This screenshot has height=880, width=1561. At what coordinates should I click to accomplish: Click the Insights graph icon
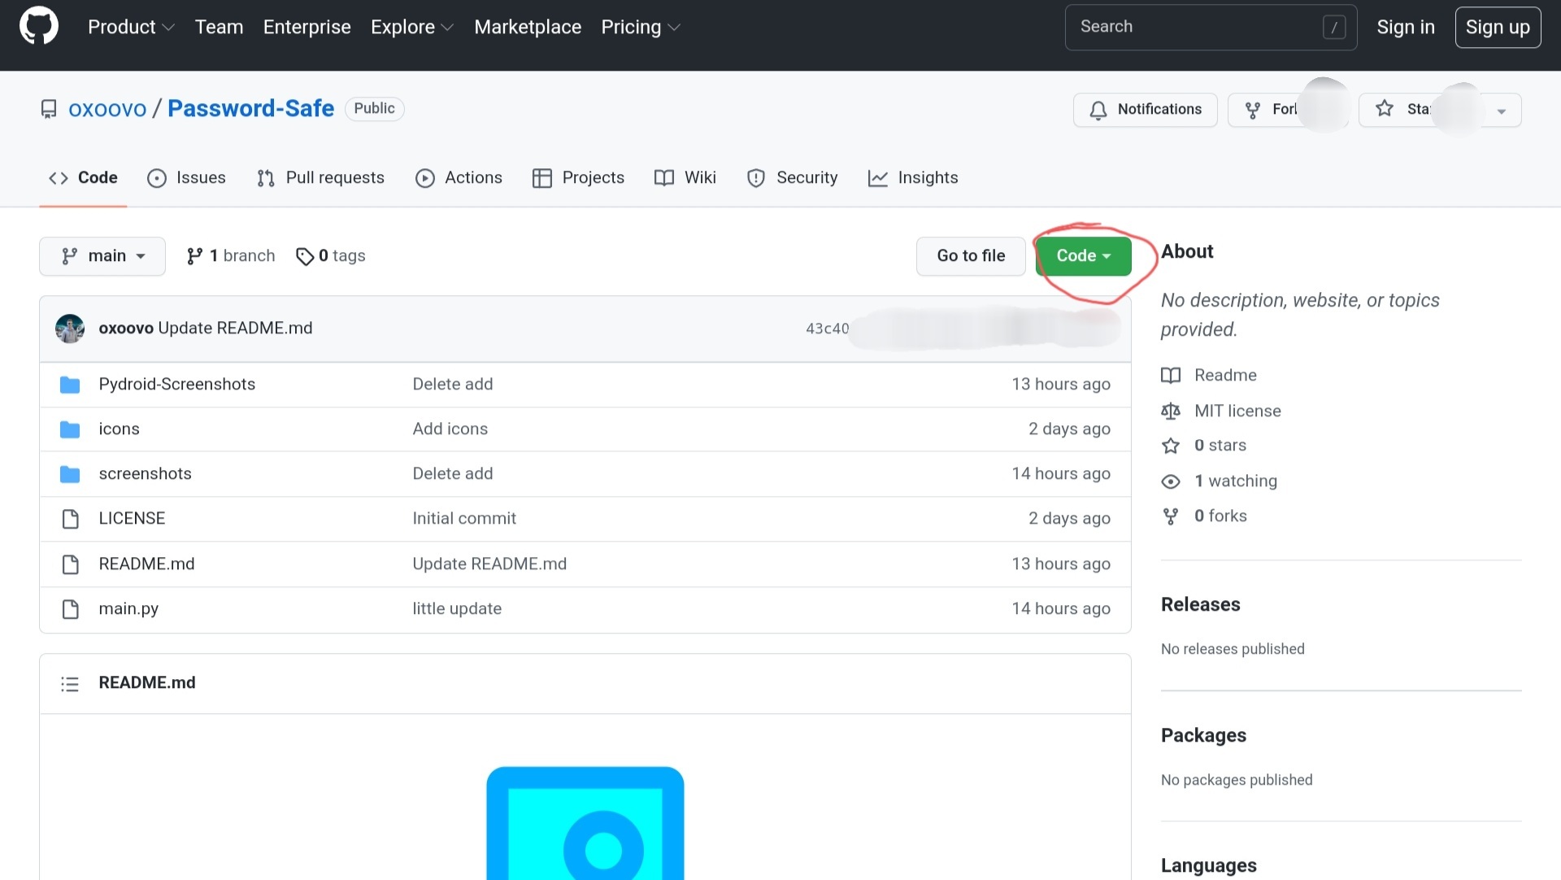(x=879, y=176)
